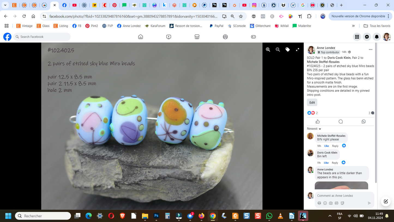Like Doris Cook Klein's comment
The image size is (394, 222).
pyautogui.click(x=326, y=163)
